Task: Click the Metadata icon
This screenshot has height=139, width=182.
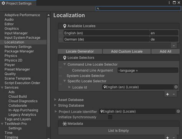Action: (x=65, y=124)
